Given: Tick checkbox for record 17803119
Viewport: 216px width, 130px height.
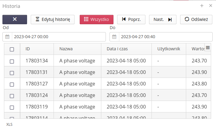Looking at the screenshot, I should tap(12, 107).
